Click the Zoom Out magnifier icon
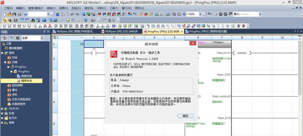The image size is (303, 136). click(x=179, y=14)
